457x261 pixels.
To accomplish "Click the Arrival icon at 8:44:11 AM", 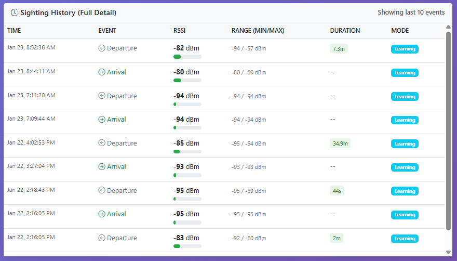I will (102, 72).
